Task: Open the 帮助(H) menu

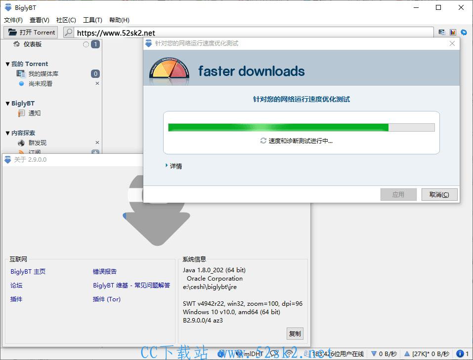Action: click(119, 20)
